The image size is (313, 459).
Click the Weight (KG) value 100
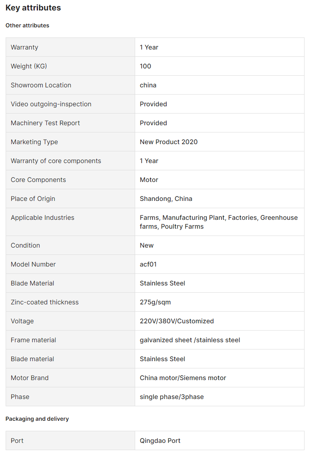(145, 66)
